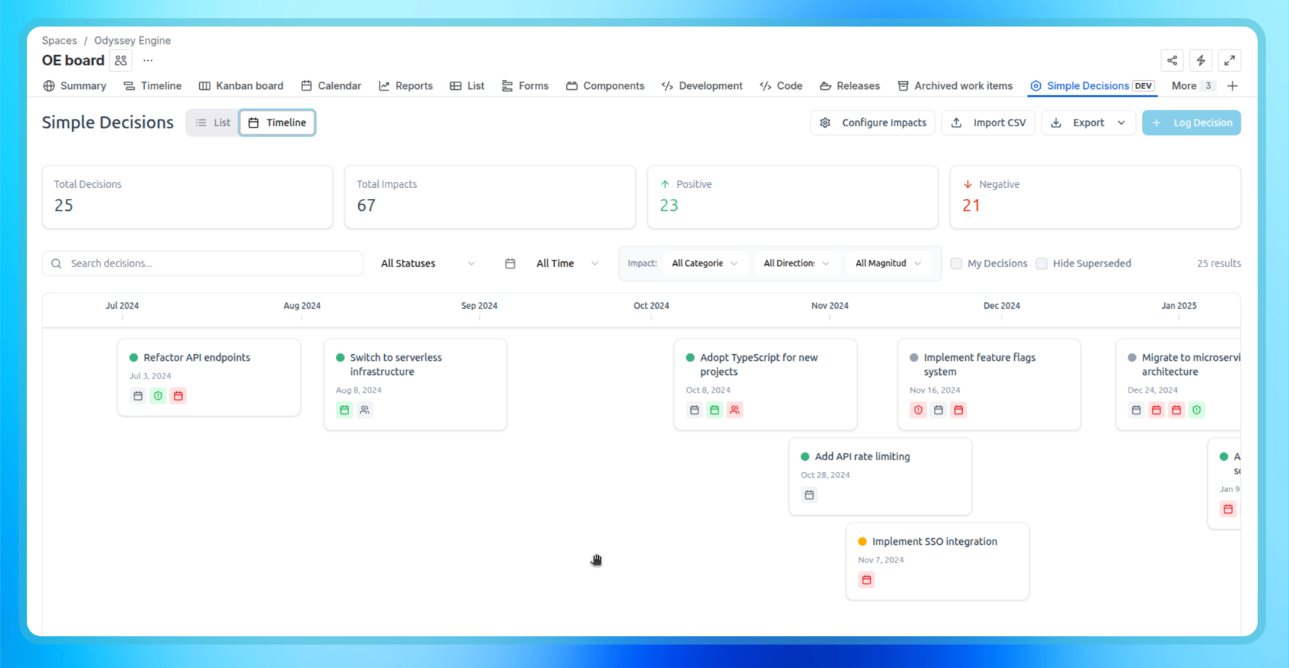Click the Log Decision button

(x=1192, y=122)
